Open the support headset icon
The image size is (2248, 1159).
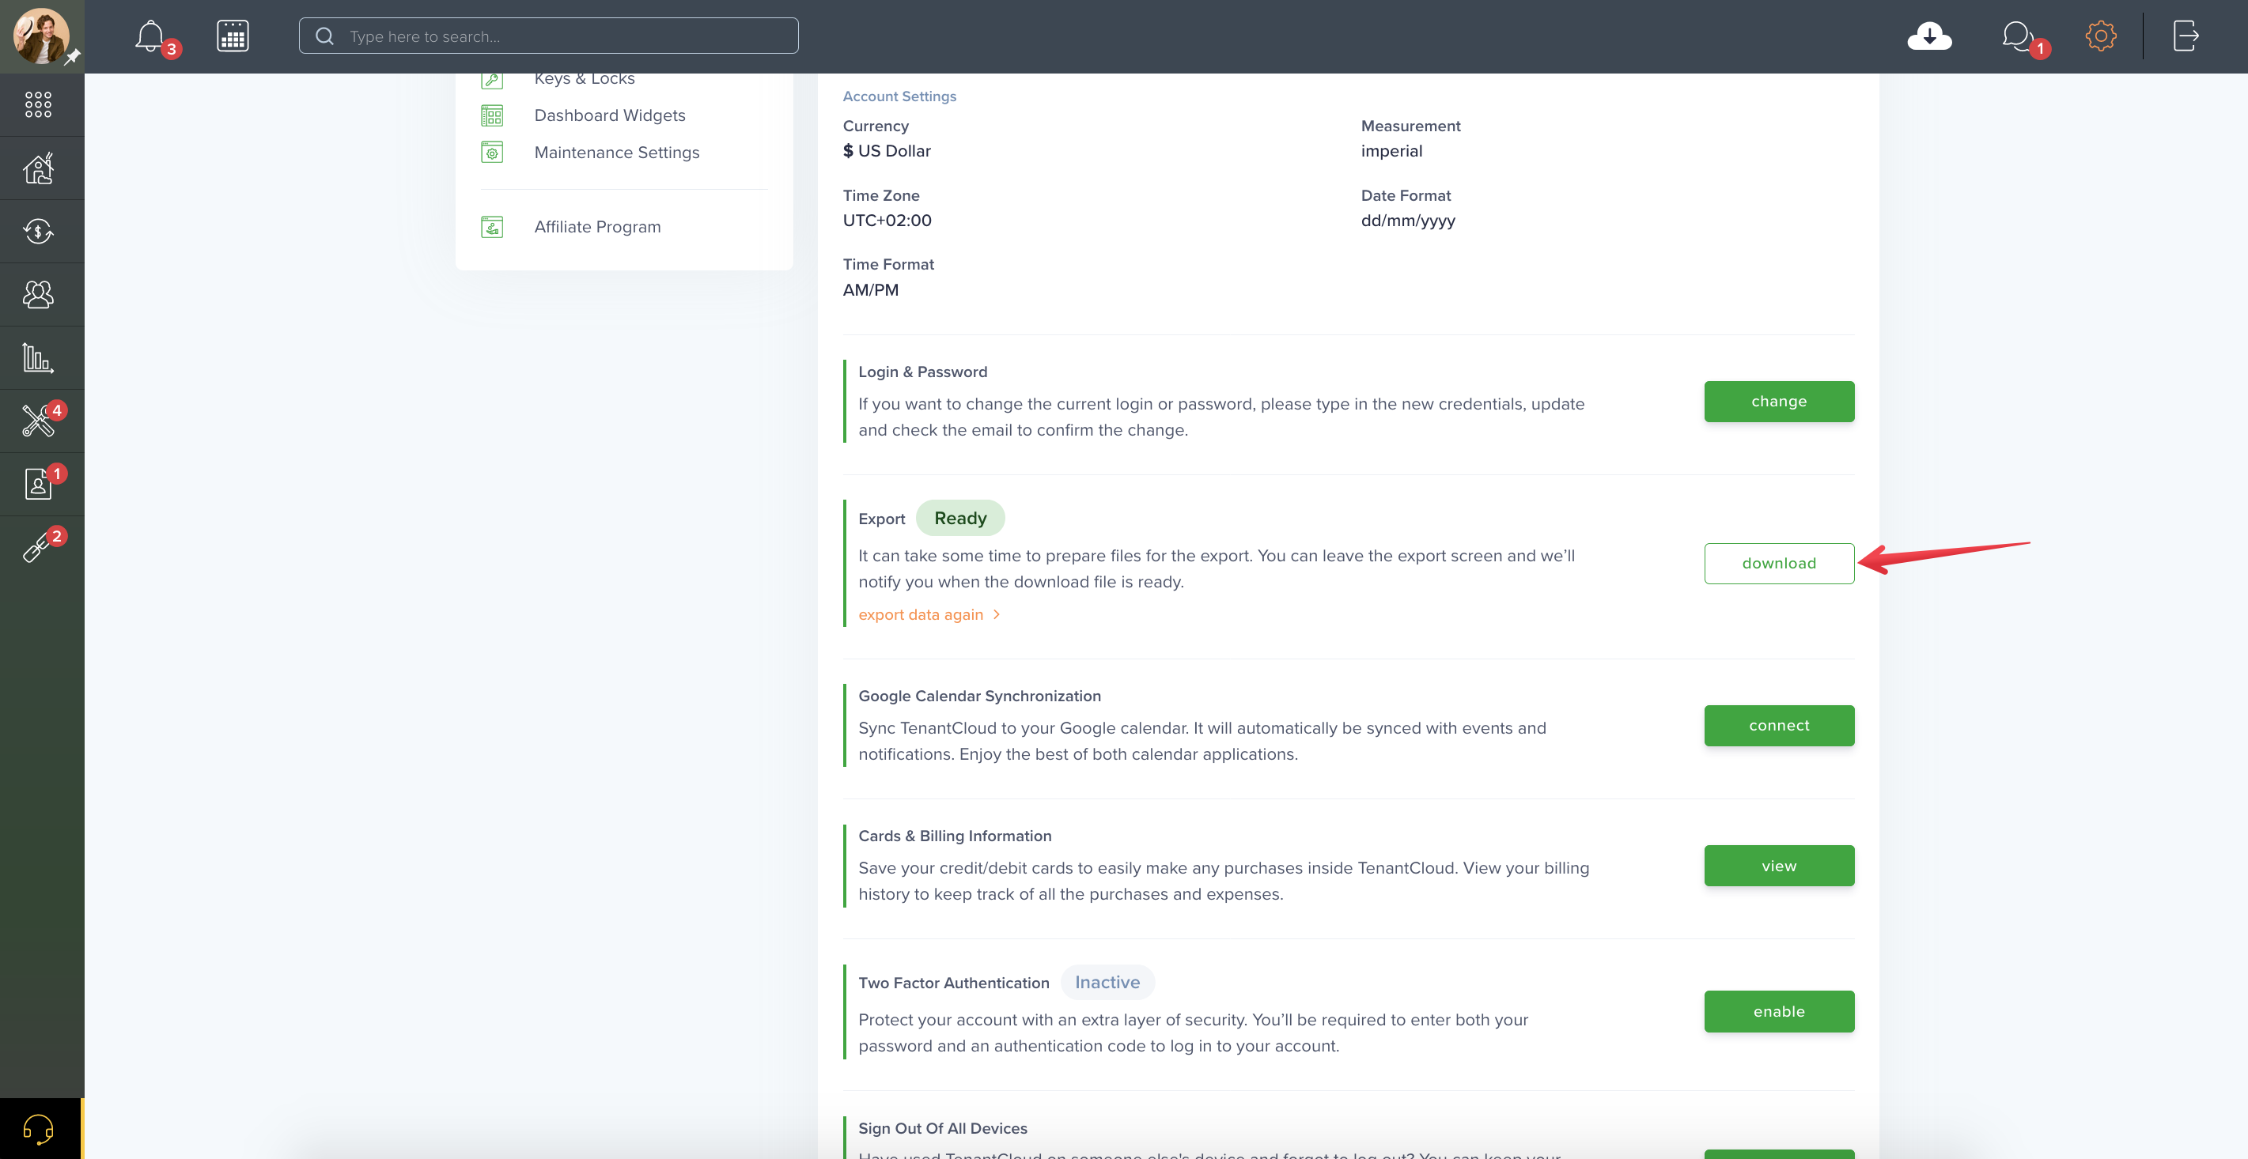pyautogui.click(x=39, y=1129)
